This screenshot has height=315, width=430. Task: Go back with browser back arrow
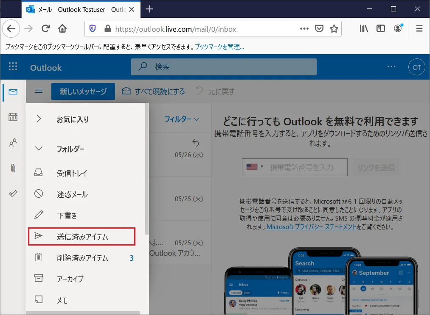11,28
